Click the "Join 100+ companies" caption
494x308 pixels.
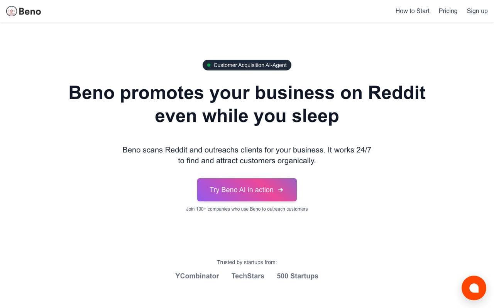(247, 209)
